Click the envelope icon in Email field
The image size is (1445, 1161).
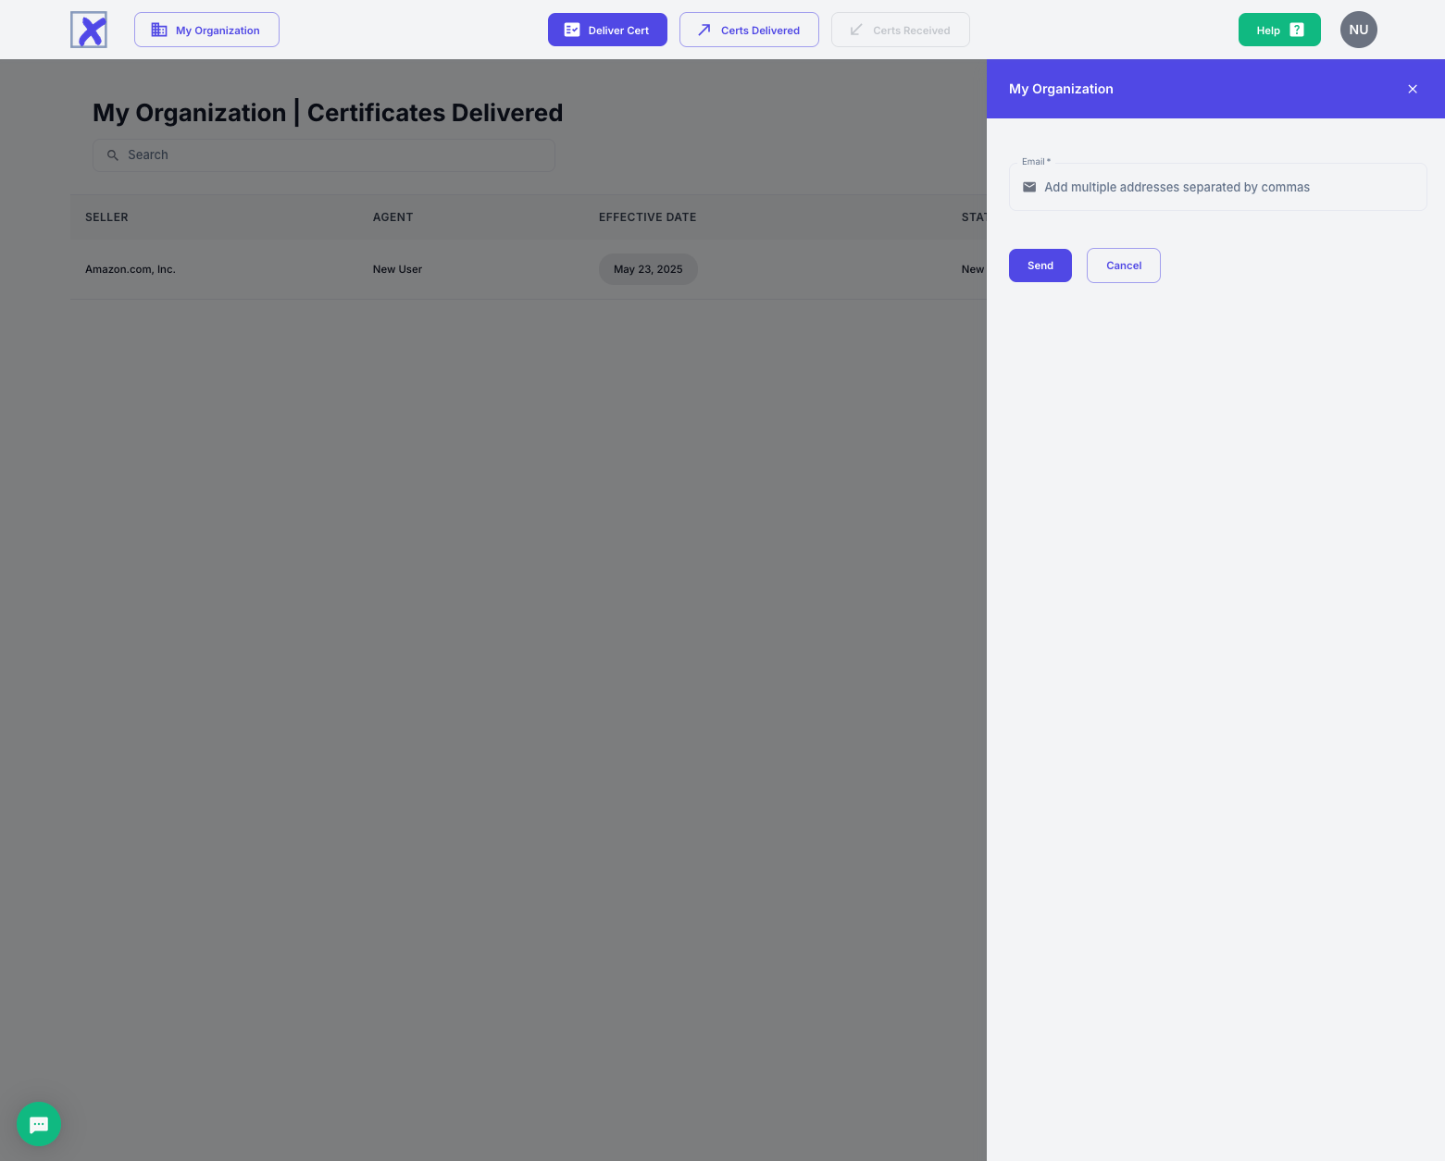tap(1028, 187)
